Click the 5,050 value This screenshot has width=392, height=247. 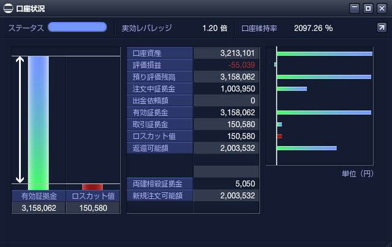pyautogui.click(x=245, y=183)
